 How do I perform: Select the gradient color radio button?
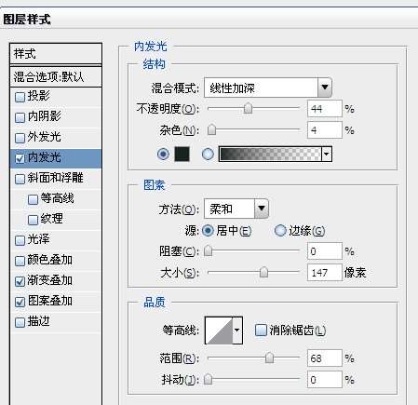pos(208,154)
